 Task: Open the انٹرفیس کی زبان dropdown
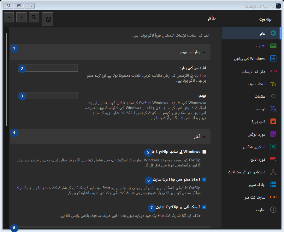point(48,68)
